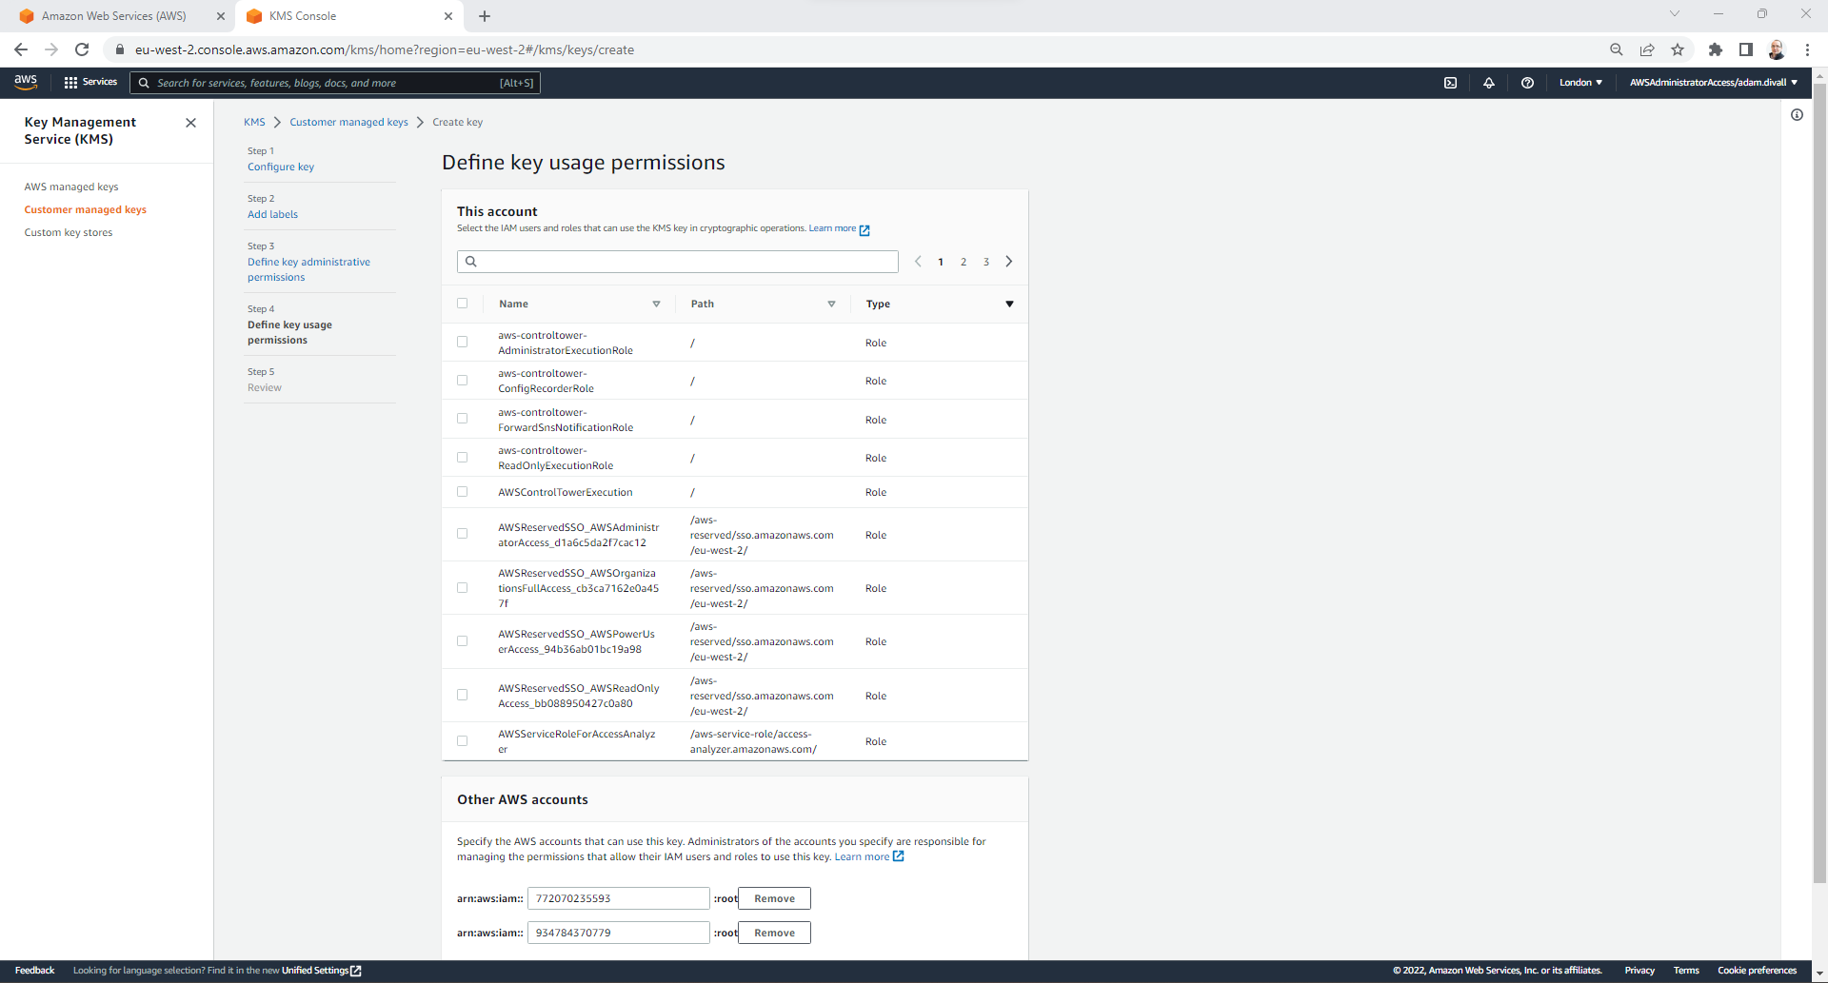Check AWSServiceRoleForAccessAnalyzer role
Image resolution: width=1828 pixels, height=983 pixels.
click(463, 741)
